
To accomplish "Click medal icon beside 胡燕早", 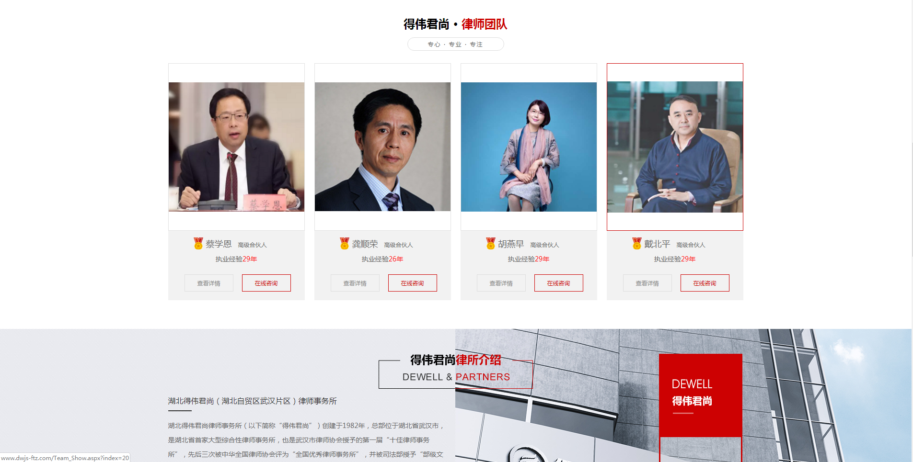I will [x=490, y=244].
